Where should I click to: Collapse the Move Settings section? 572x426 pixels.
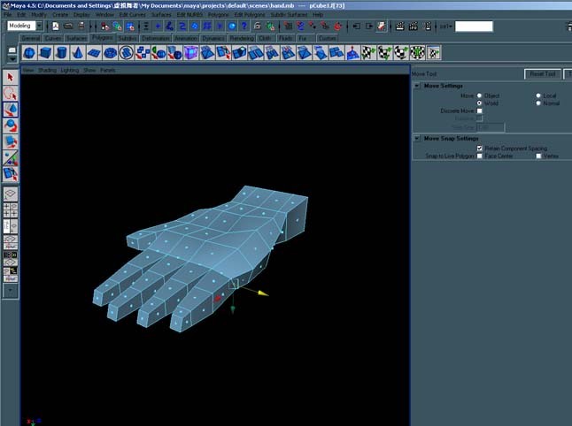point(417,86)
